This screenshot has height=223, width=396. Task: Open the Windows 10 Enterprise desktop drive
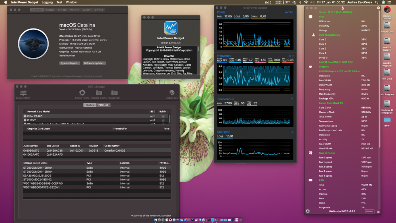click(x=387, y=104)
